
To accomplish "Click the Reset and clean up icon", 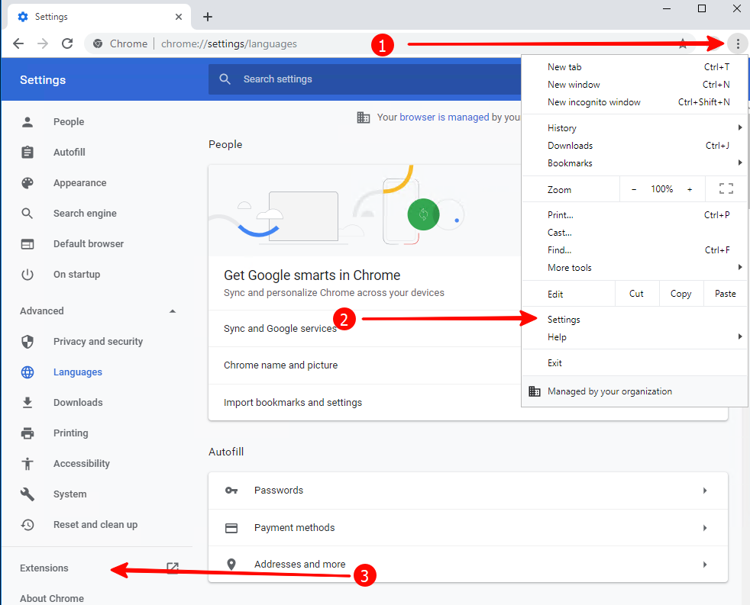I will [27, 525].
